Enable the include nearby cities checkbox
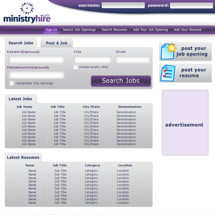The width and height of the screenshot is (215, 215). [x=76, y=67]
